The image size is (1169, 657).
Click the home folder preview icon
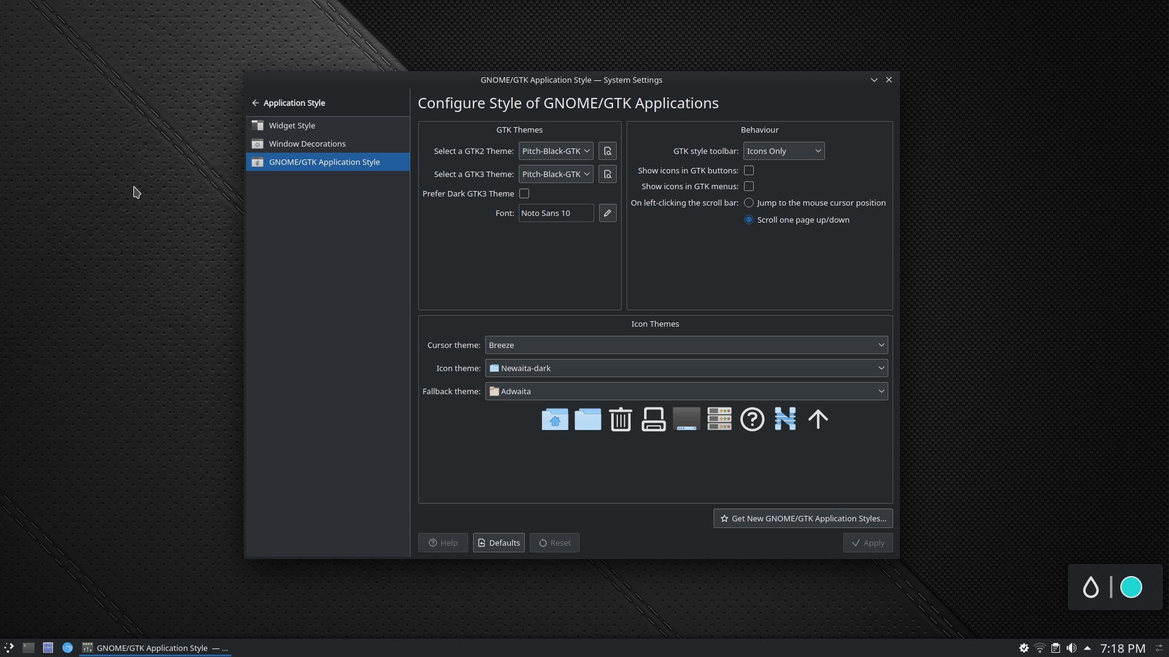coord(555,419)
